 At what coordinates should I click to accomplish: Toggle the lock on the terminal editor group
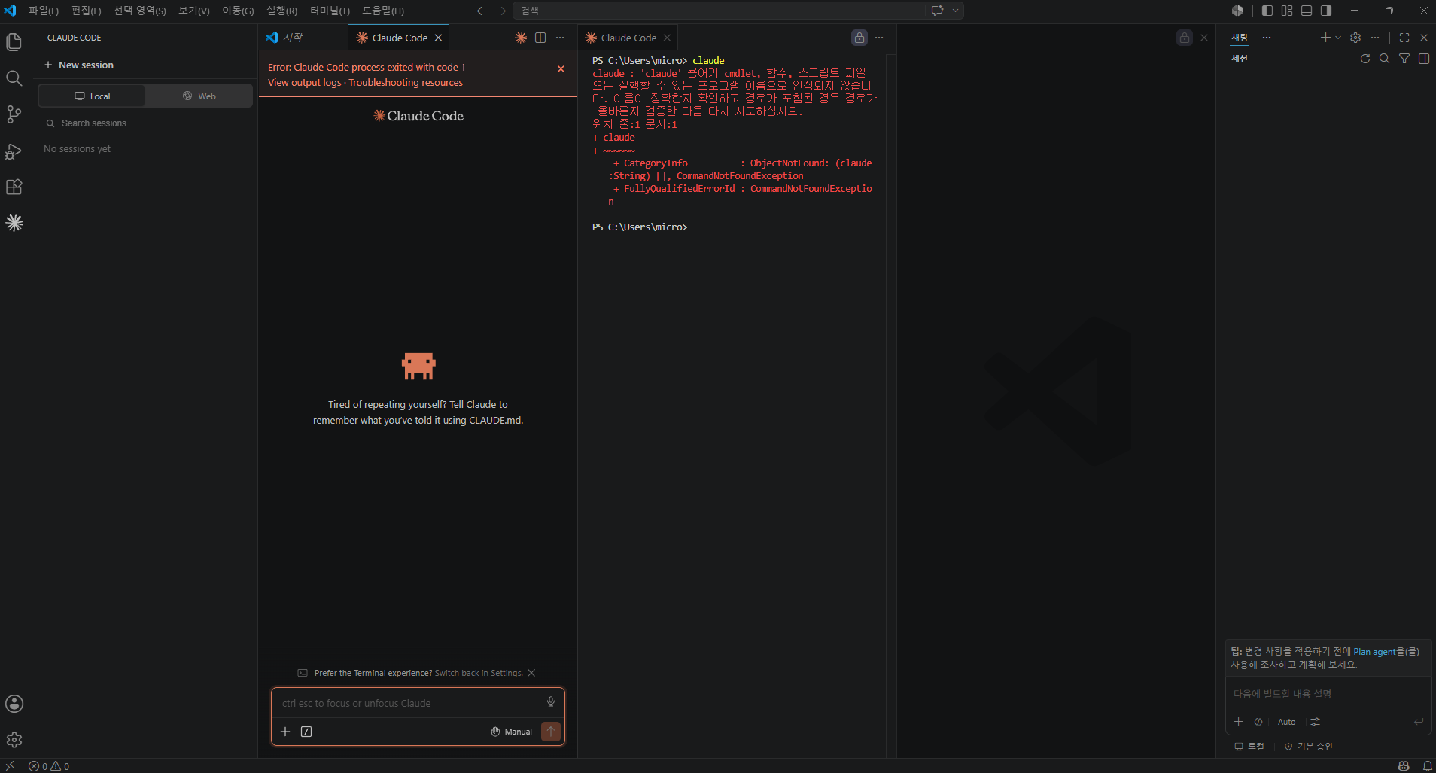tap(859, 38)
